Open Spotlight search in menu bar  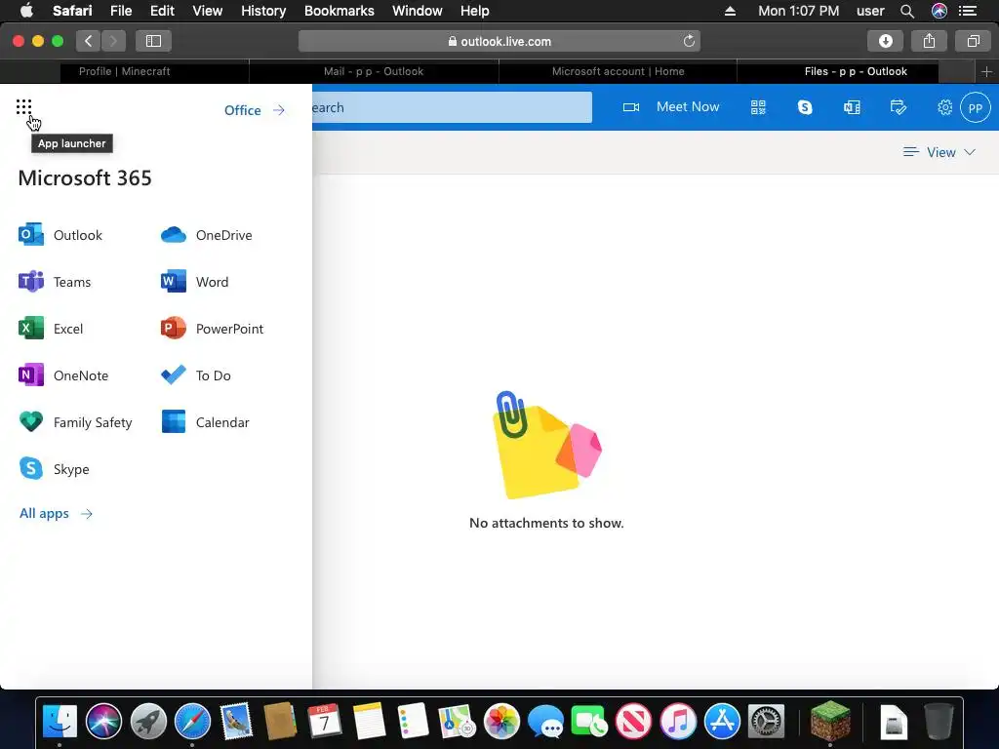click(x=907, y=11)
